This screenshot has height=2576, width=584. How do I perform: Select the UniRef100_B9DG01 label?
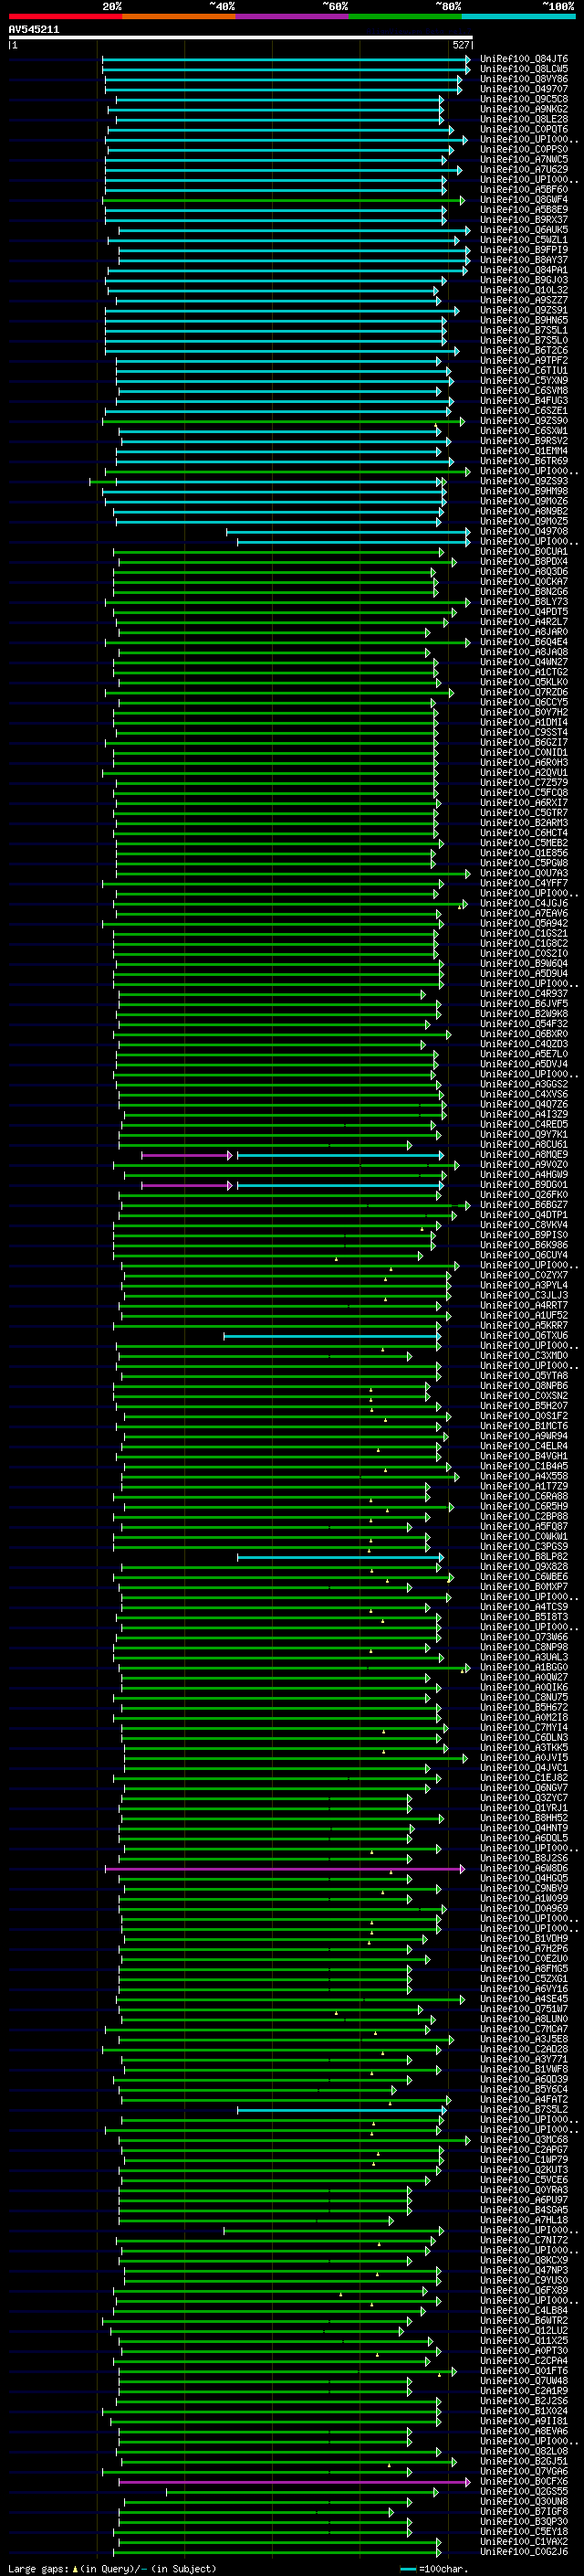tap(524, 1184)
